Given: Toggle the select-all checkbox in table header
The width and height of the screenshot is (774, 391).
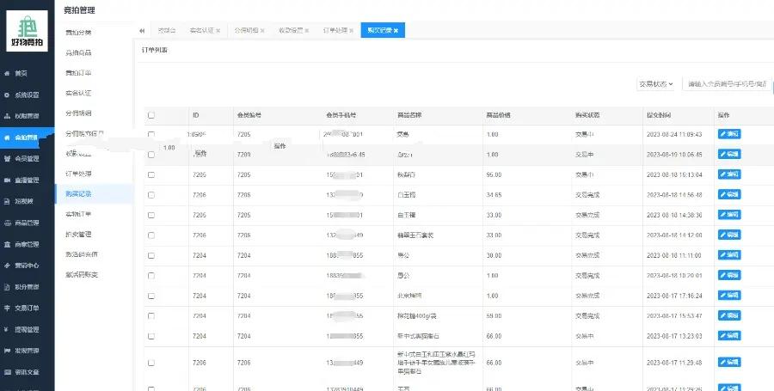Looking at the screenshot, I should point(151,115).
